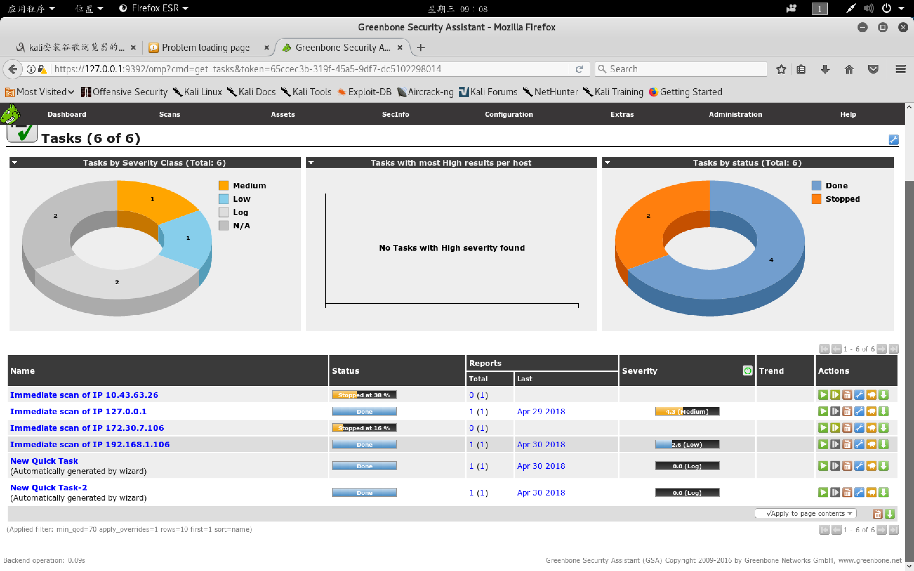914x571 pixels.
Task: Toggle severity overrides power icon in Severity column
Action: coord(747,371)
